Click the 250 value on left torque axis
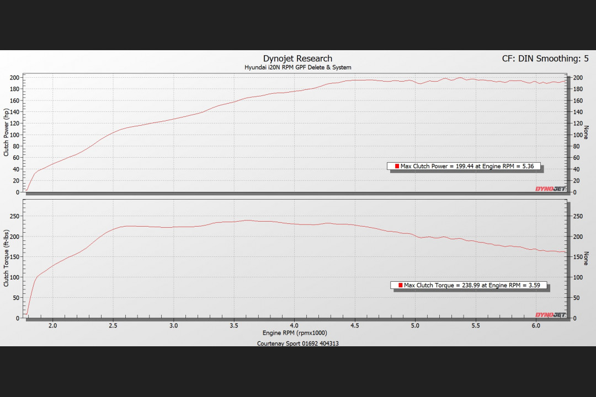The height and width of the screenshot is (397, 596). 14,216
